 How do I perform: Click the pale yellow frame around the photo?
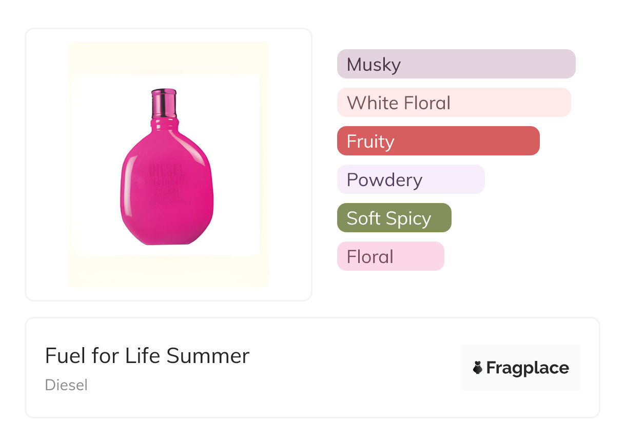168,272
